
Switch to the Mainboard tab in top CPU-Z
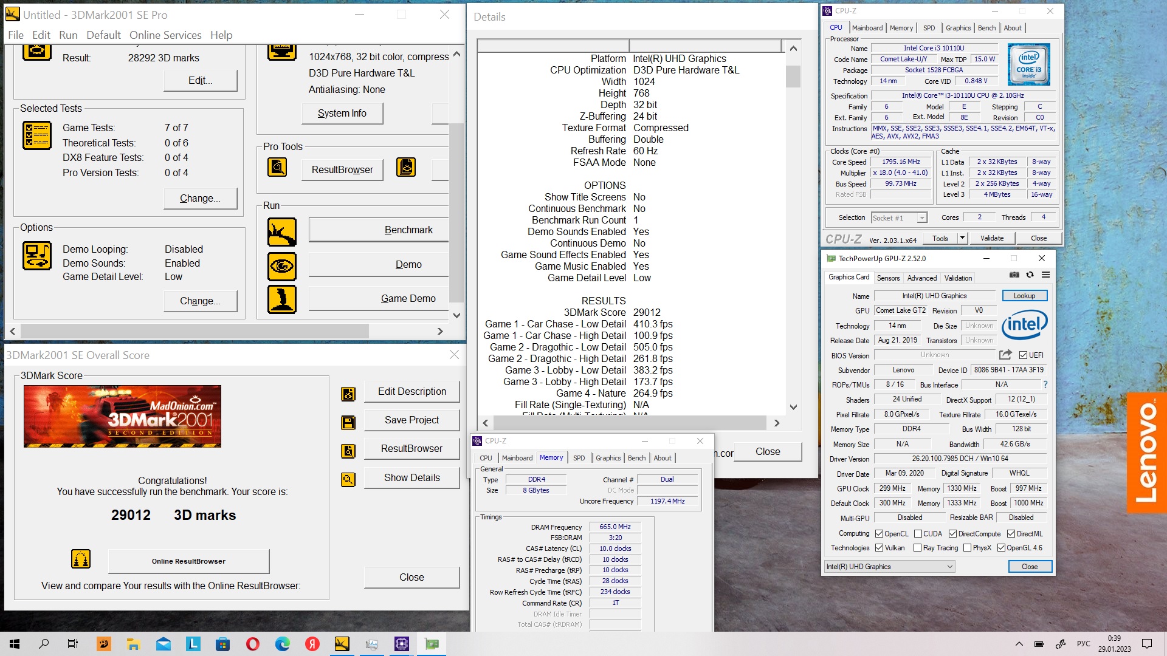coord(867,28)
